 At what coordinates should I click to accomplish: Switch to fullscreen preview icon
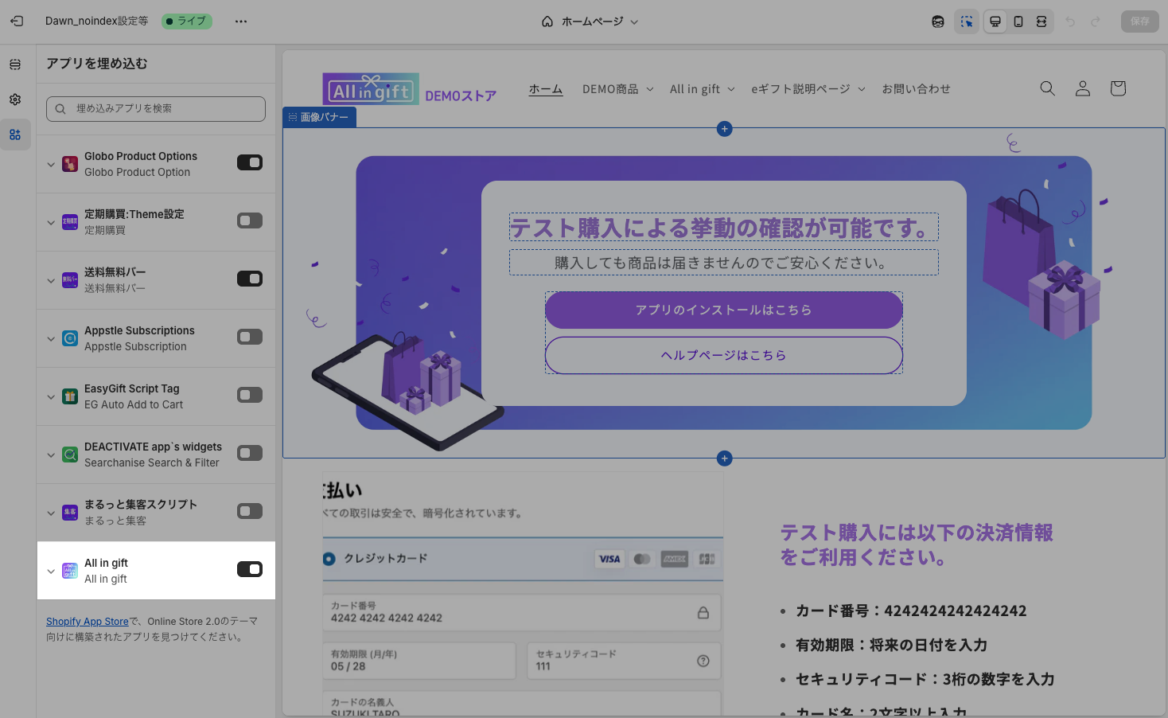1041,21
